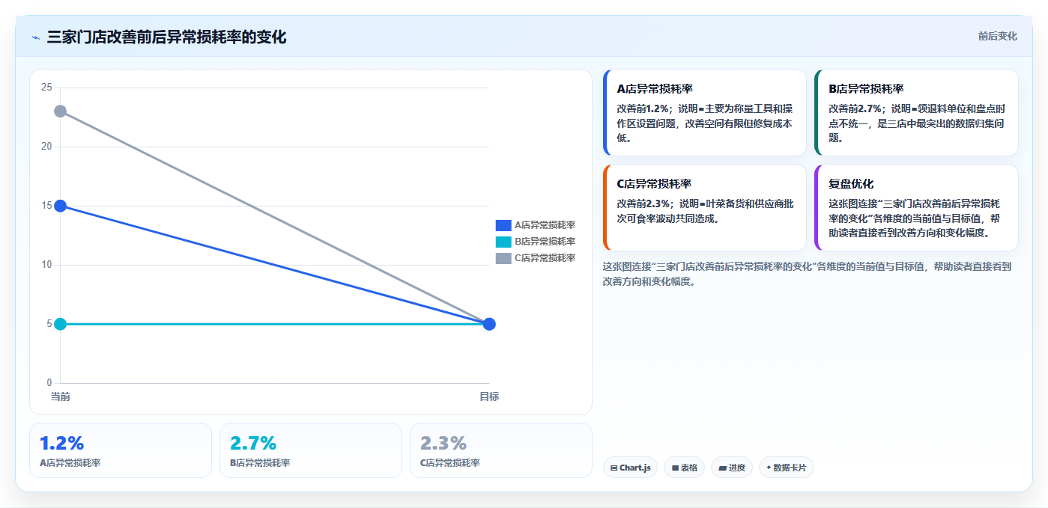The height and width of the screenshot is (508, 1048).
Task: Open the A店异常损耗率 info card
Action: 705,113
